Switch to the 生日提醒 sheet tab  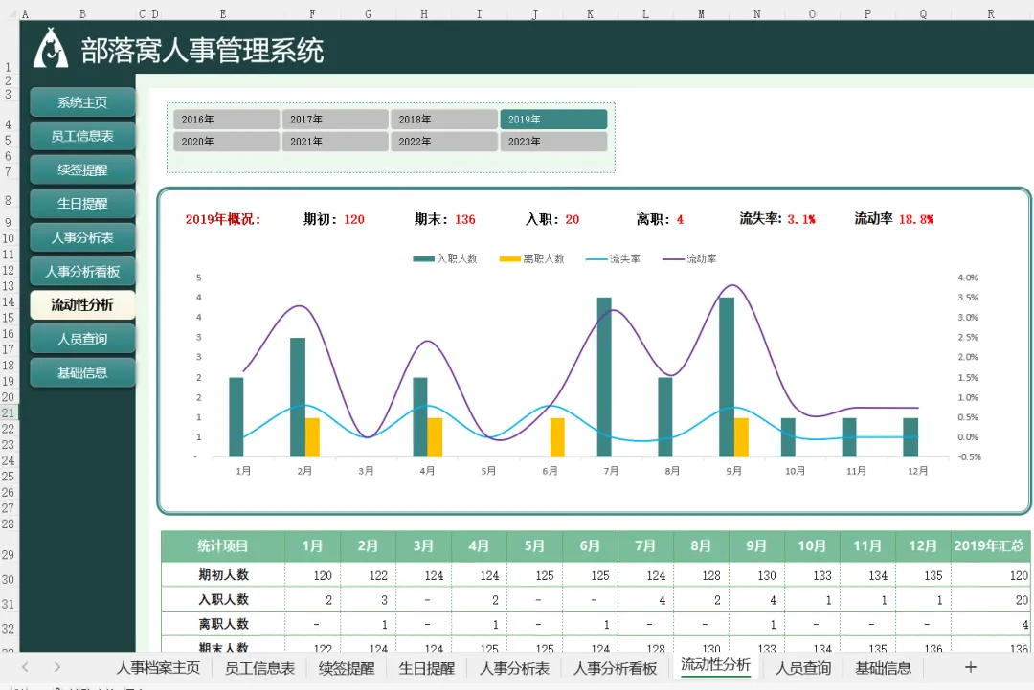tap(427, 668)
